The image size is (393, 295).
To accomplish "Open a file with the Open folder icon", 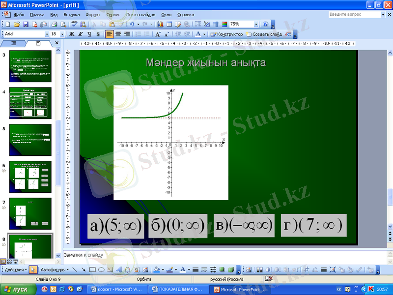I will point(17,24).
